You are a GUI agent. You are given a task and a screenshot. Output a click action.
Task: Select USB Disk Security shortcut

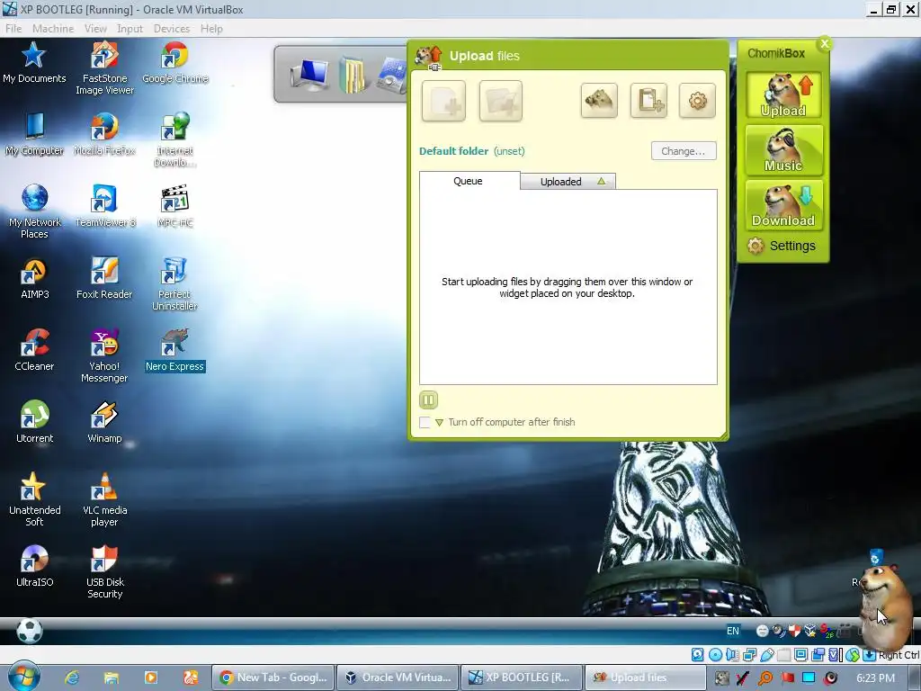(104, 571)
